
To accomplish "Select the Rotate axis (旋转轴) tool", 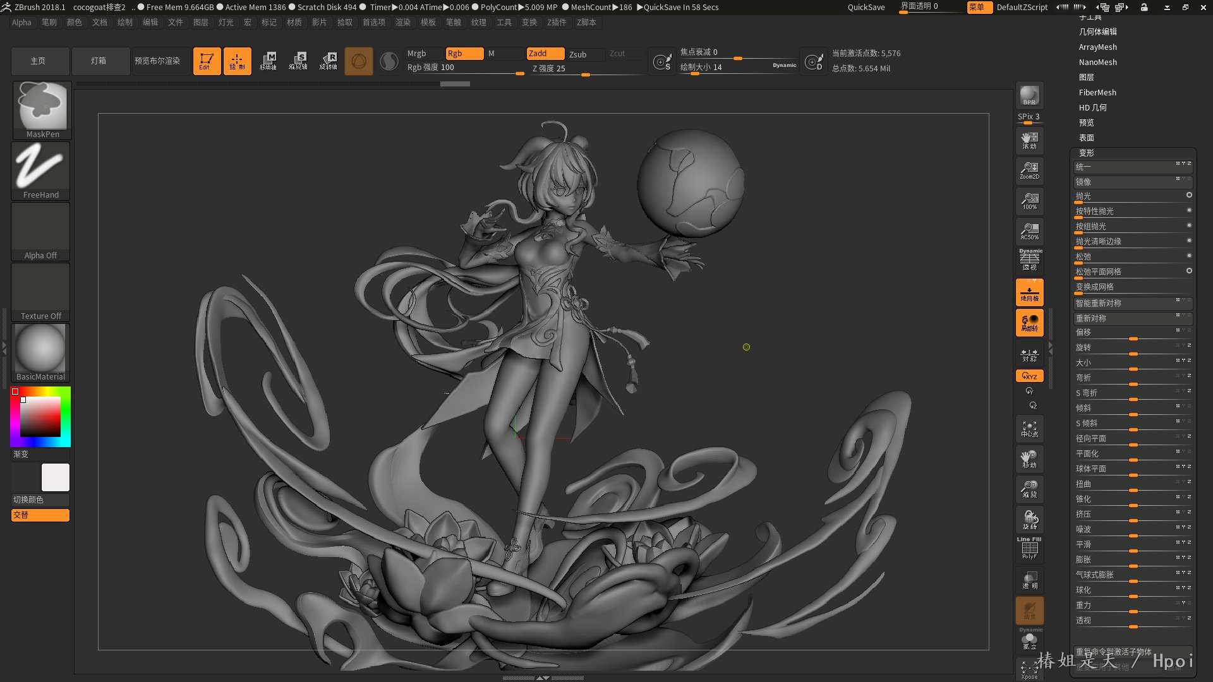I will pyautogui.click(x=329, y=61).
